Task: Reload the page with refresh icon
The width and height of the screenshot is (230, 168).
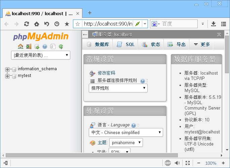Action: tap(27, 24)
